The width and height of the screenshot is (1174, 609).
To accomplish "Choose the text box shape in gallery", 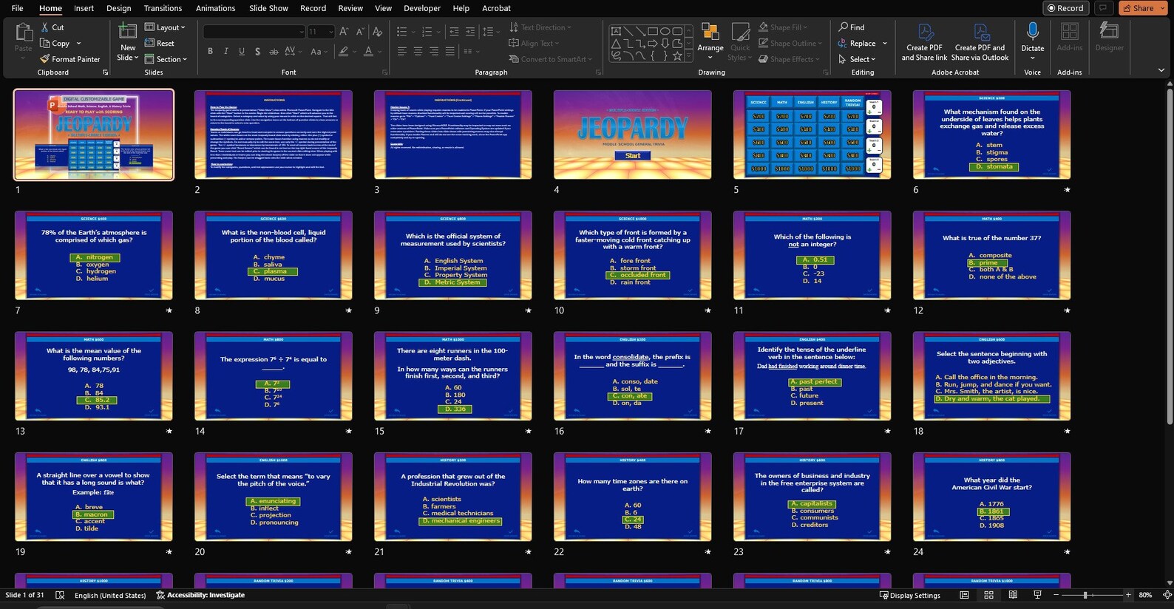I will (616, 32).
